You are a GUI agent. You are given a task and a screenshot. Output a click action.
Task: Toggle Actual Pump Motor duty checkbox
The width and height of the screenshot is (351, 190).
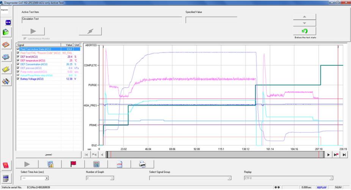point(18,76)
